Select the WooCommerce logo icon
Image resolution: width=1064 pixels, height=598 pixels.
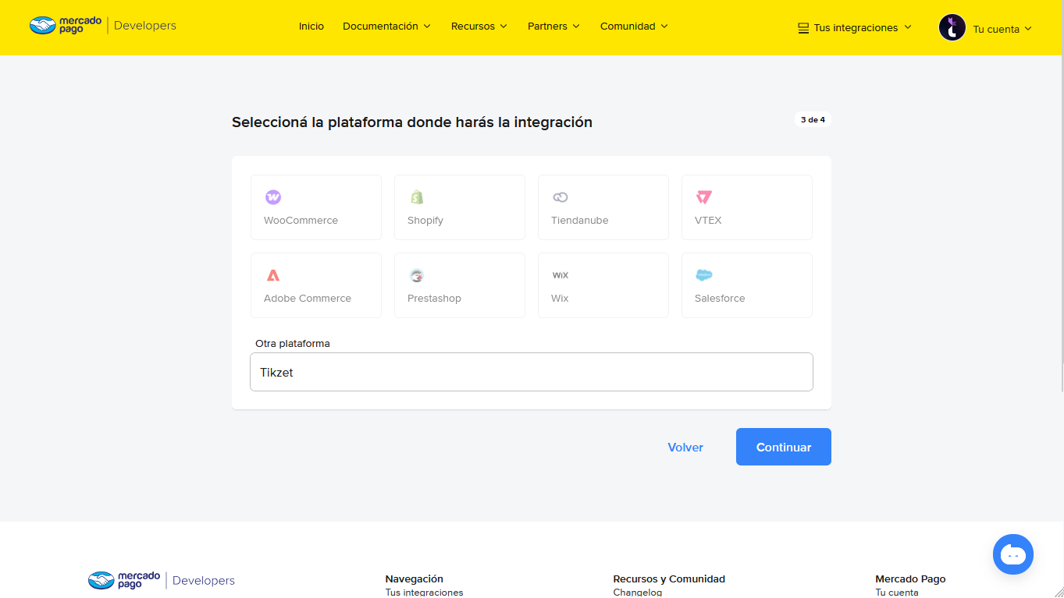coord(272,197)
